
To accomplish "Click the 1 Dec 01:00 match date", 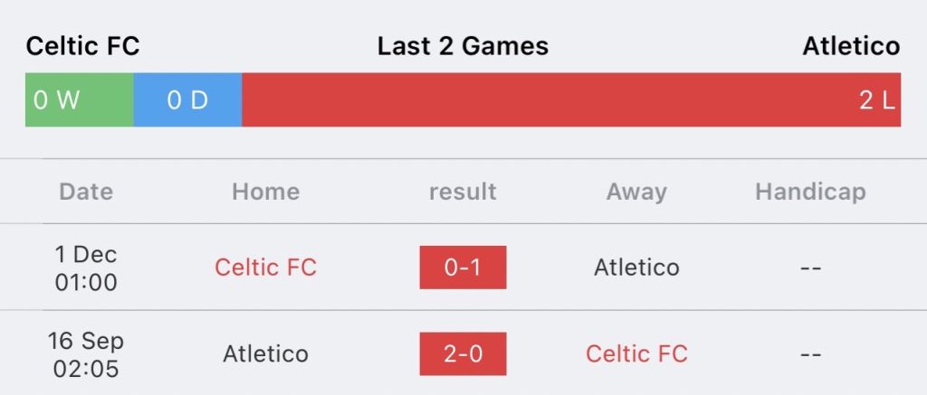I will pyautogui.click(x=86, y=268).
